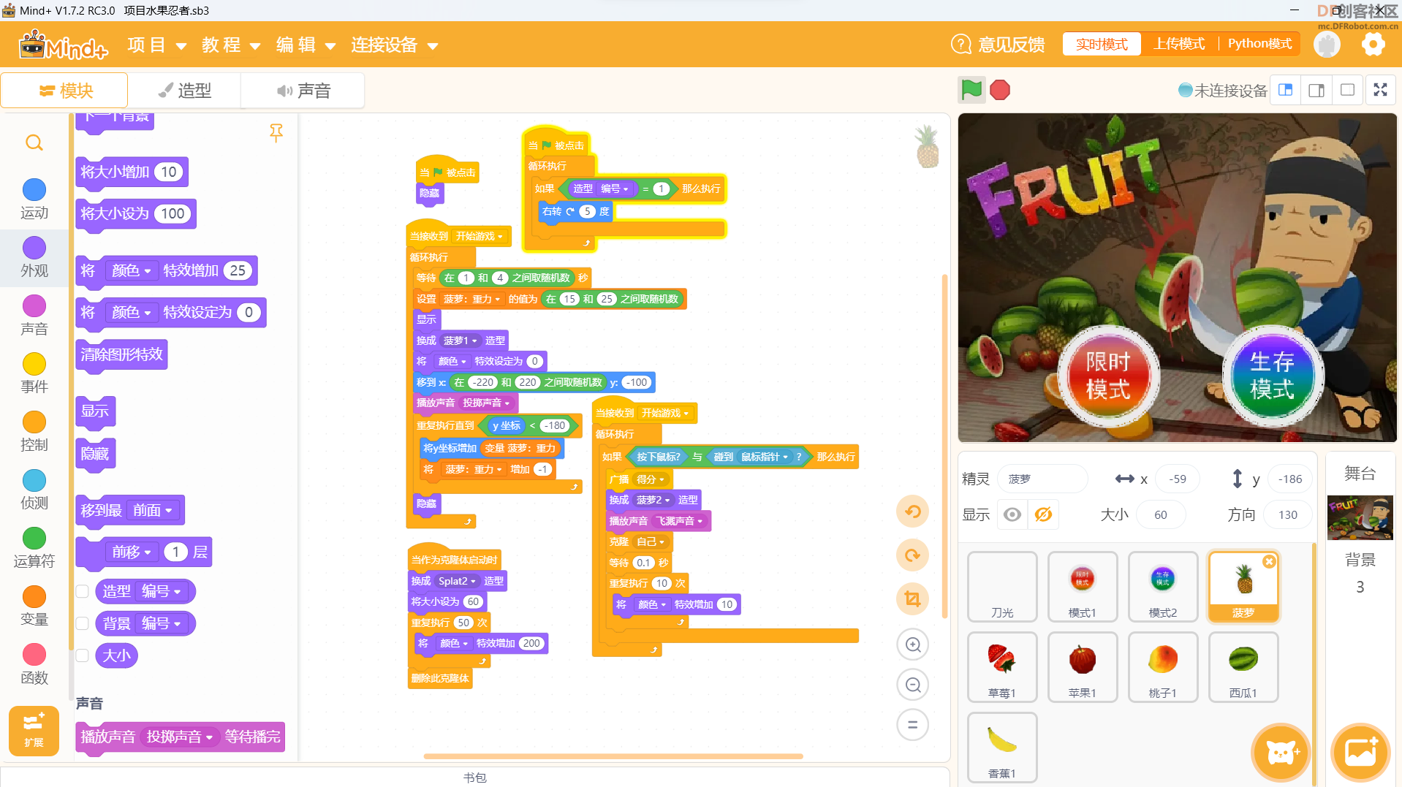Click the 限时模式 button on stage
This screenshot has width=1402, height=787.
point(1108,376)
